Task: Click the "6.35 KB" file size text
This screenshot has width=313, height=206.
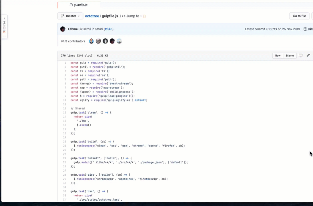Action: (x=103, y=56)
